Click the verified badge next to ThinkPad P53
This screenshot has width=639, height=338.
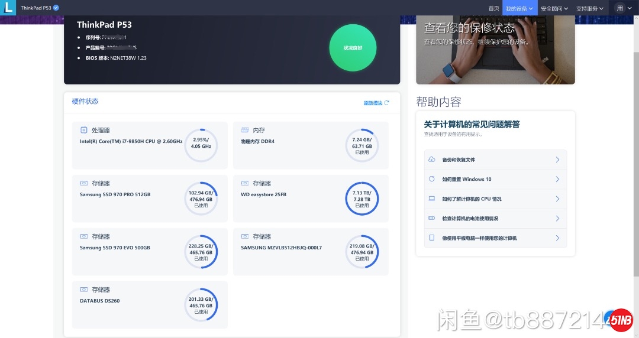click(56, 8)
